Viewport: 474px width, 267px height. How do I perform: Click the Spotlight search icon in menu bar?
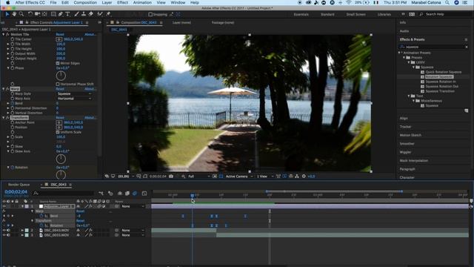click(447, 2)
